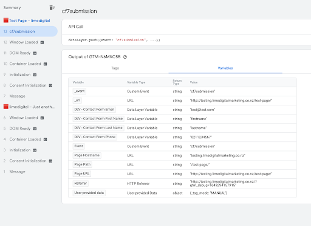Image resolution: width=311 pixels, height=226 pixels.
Task: Open help icon next to GTM-N6MXC5B
Action: 125,57
